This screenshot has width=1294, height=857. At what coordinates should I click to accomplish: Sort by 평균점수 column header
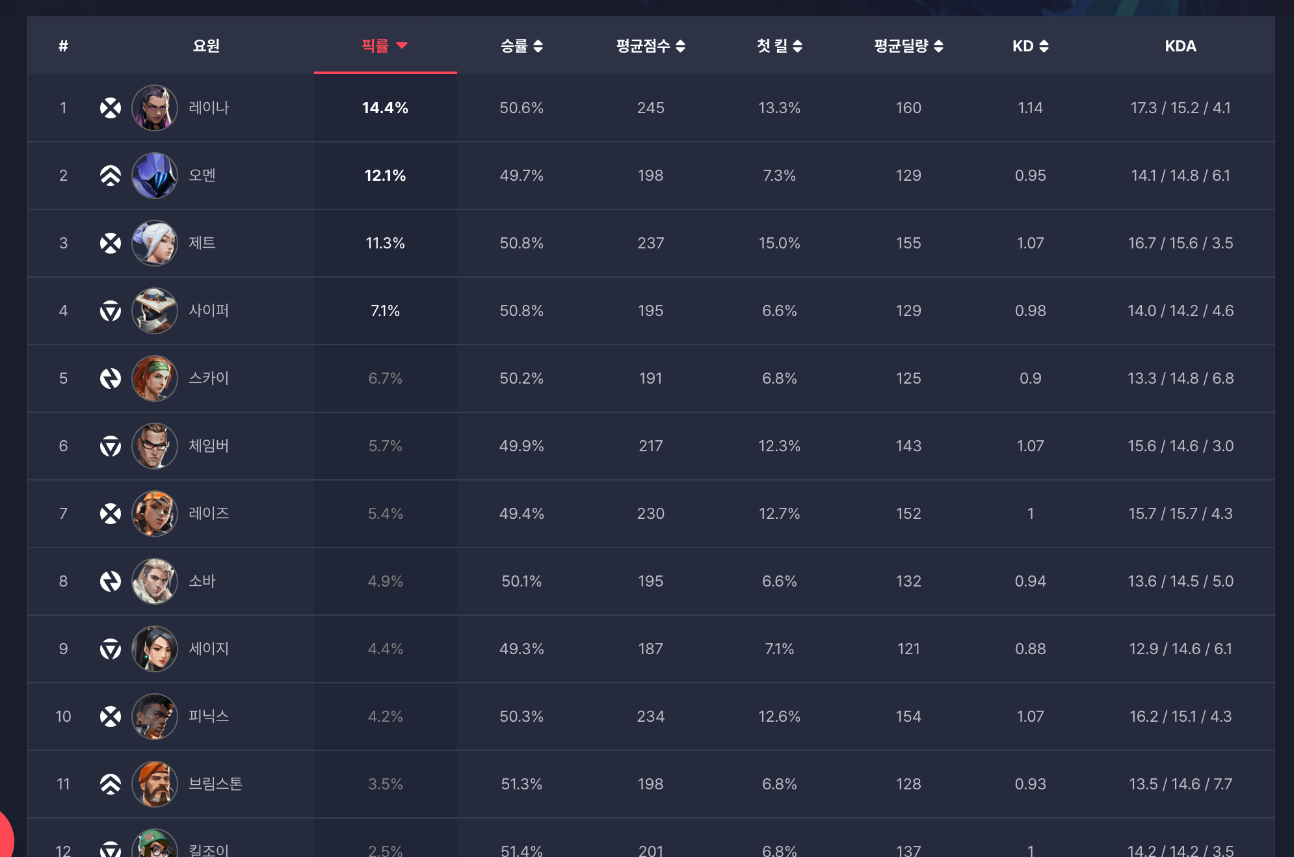coord(650,46)
